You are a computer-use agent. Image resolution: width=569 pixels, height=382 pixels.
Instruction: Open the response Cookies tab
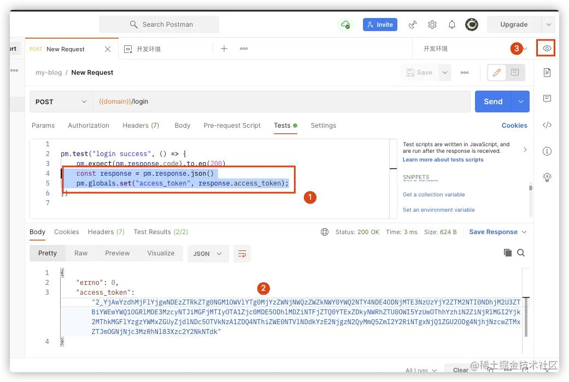coord(66,232)
